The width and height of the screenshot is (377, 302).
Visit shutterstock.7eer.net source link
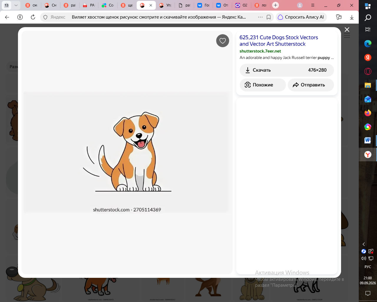coord(260,51)
